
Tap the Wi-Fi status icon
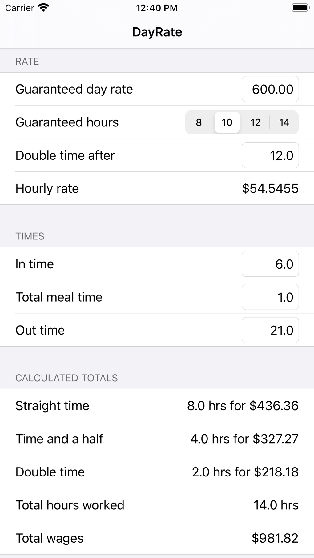click(44, 8)
